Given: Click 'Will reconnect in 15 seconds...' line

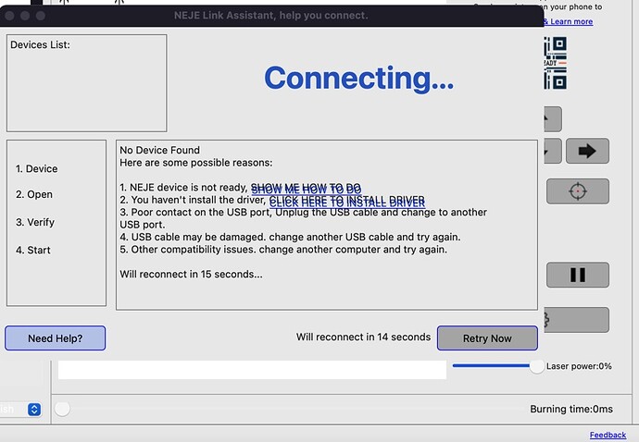Looking at the screenshot, I should tap(191, 275).
